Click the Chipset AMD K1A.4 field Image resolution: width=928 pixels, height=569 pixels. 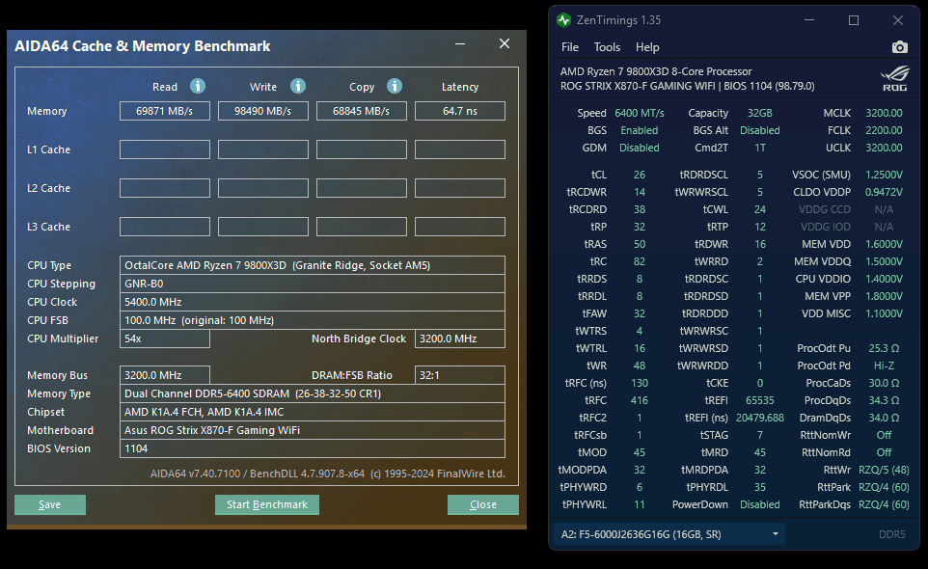[312, 412]
